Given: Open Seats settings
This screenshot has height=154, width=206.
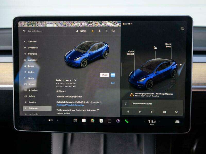Looking at the screenshot, I should tap(29, 78).
